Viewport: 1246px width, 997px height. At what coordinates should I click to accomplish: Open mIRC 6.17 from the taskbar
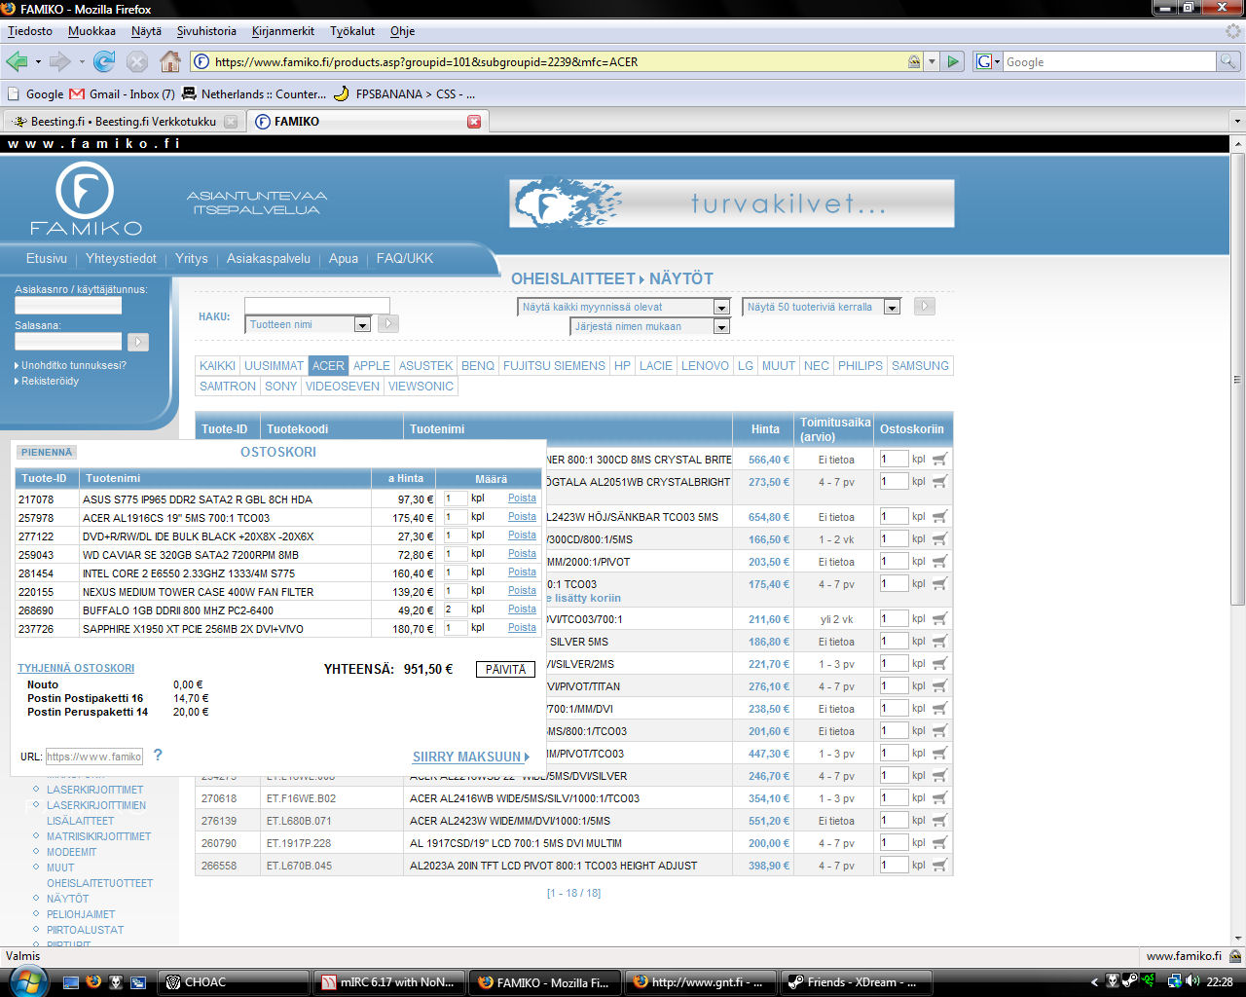point(388,982)
